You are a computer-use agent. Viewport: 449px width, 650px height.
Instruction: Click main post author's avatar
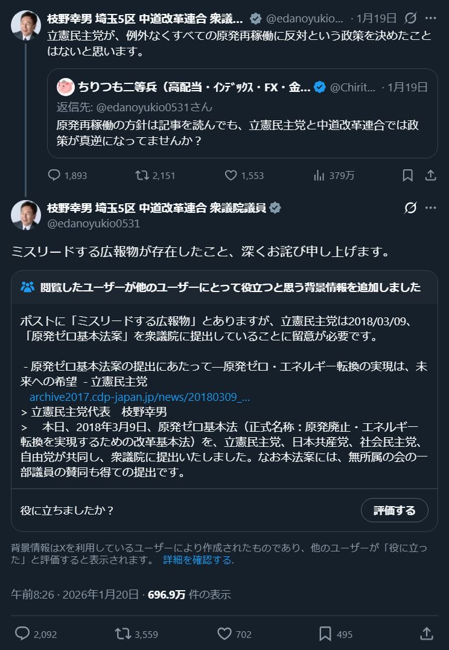26,215
